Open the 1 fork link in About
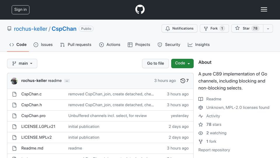The width and height of the screenshot is (280, 158). 207,142
